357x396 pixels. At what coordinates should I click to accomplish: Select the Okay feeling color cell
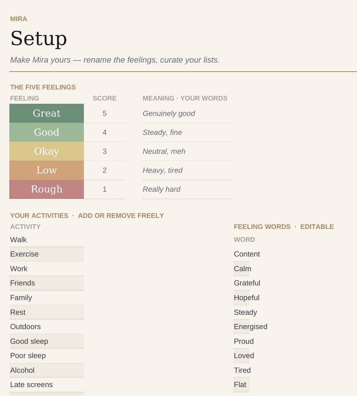pos(47,151)
